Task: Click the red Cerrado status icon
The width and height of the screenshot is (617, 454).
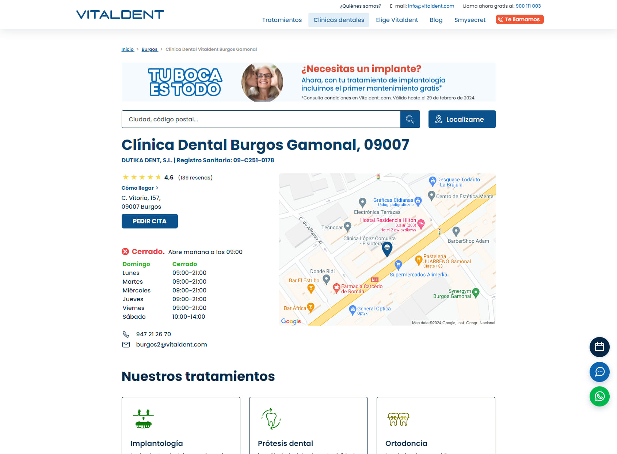Action: (125, 251)
